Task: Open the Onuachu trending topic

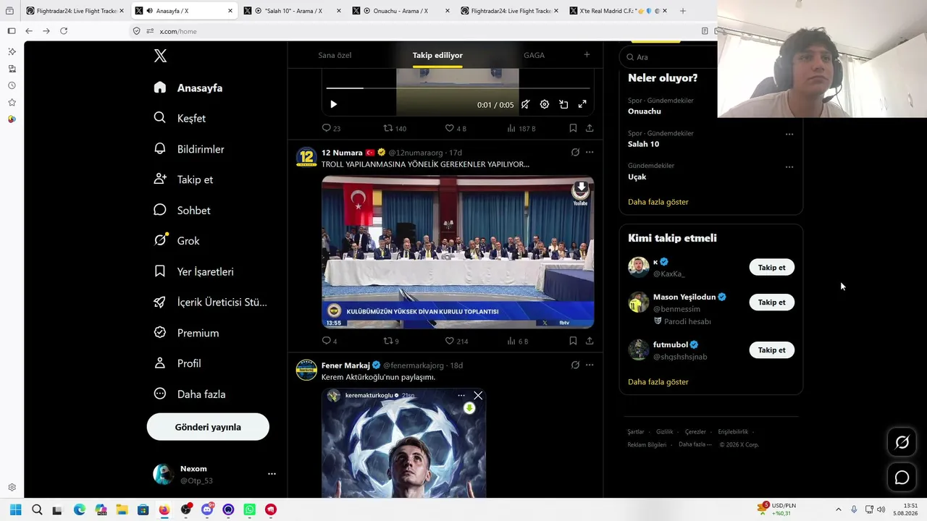Action: pyautogui.click(x=644, y=111)
